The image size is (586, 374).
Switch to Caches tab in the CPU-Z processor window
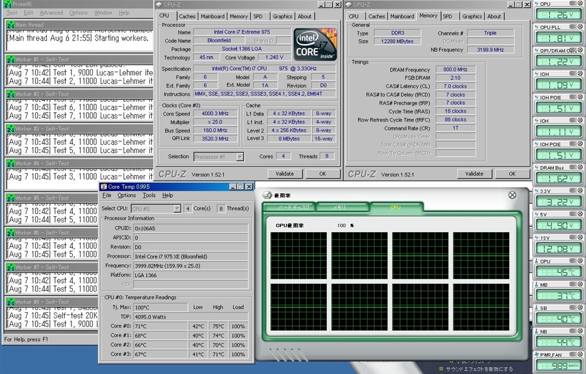pyautogui.click(x=187, y=17)
